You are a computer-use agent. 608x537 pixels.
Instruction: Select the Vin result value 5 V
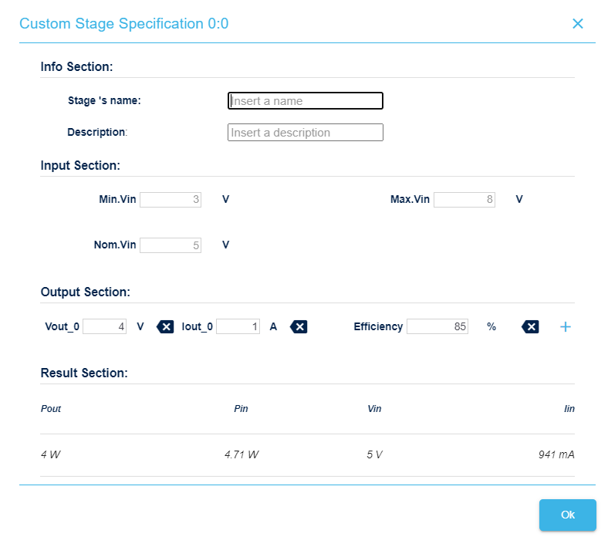[374, 454]
